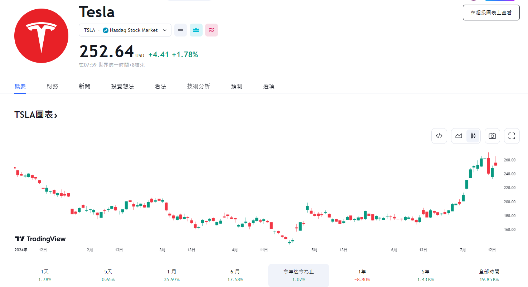Select the 今年迄今為止 time range
Screen dimensions: 528x287
click(299, 275)
